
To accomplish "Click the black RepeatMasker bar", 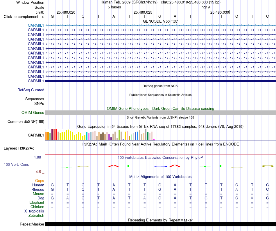I will pyautogui.click(x=160, y=224).
